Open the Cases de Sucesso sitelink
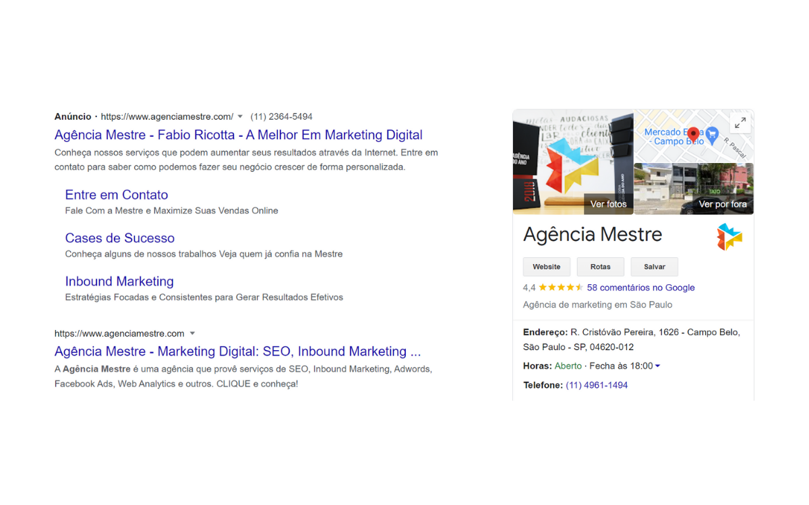The height and width of the screenshot is (505, 809). (x=119, y=238)
